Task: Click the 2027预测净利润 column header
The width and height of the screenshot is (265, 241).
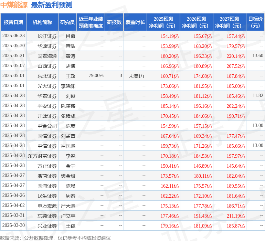Action: coord(230,22)
